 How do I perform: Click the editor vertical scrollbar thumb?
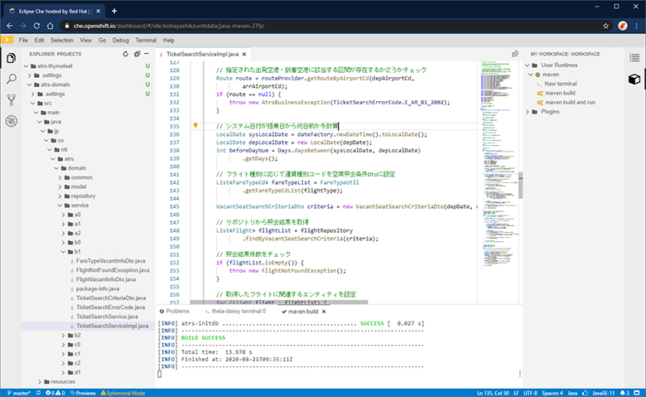click(521, 186)
